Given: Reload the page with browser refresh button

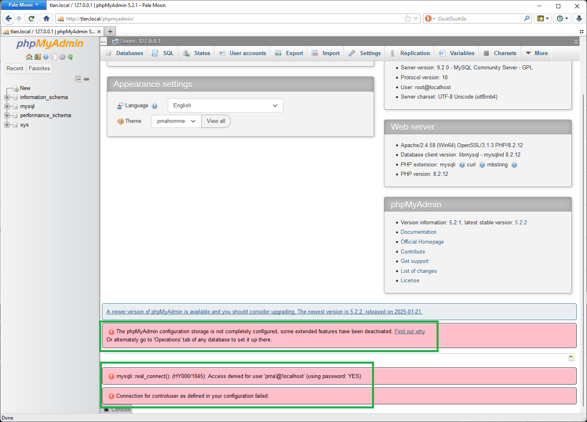Looking at the screenshot, I should point(31,18).
